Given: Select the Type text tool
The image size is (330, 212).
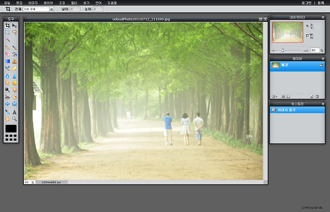Looking at the screenshot, I should pos(14,112).
